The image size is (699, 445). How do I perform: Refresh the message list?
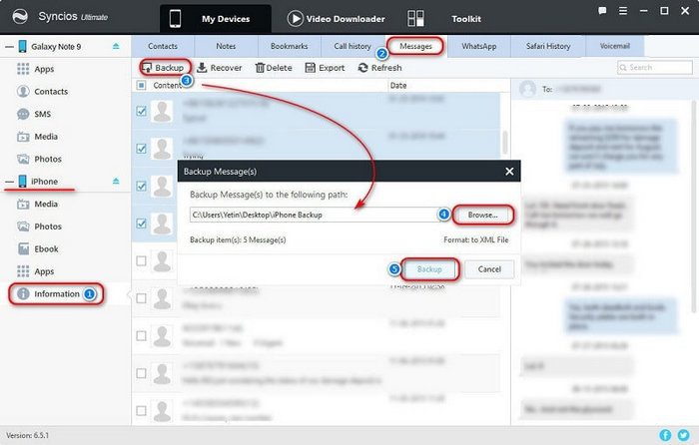[x=379, y=68]
